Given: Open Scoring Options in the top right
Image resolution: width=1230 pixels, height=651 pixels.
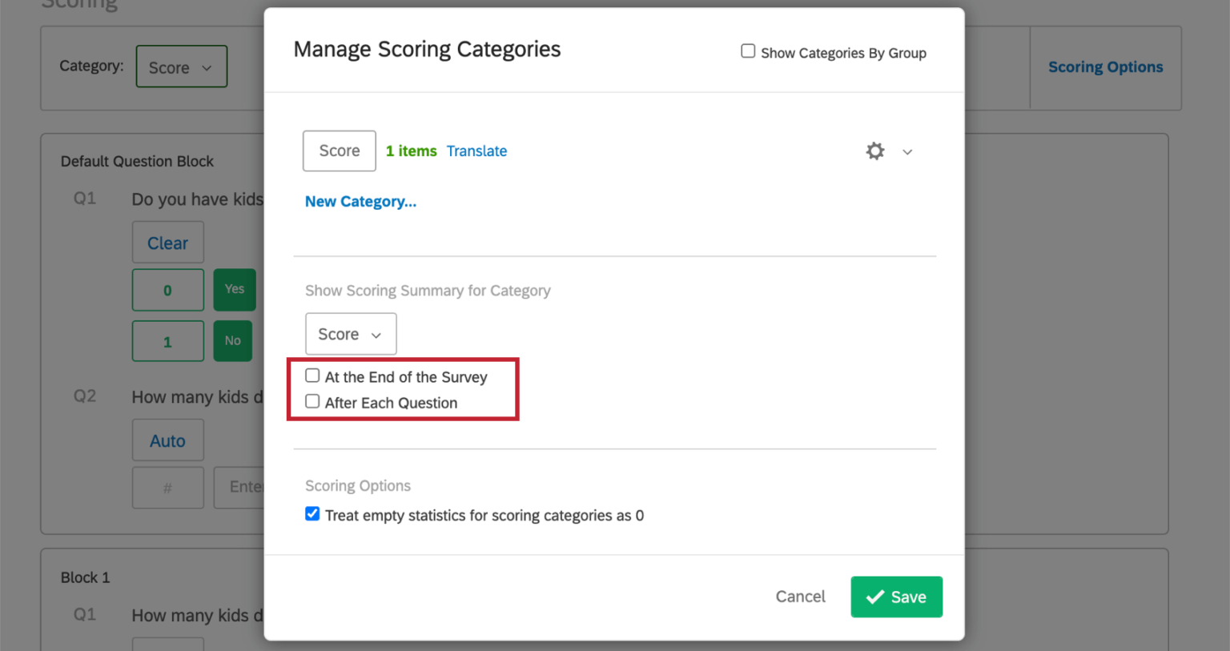Looking at the screenshot, I should [x=1105, y=66].
